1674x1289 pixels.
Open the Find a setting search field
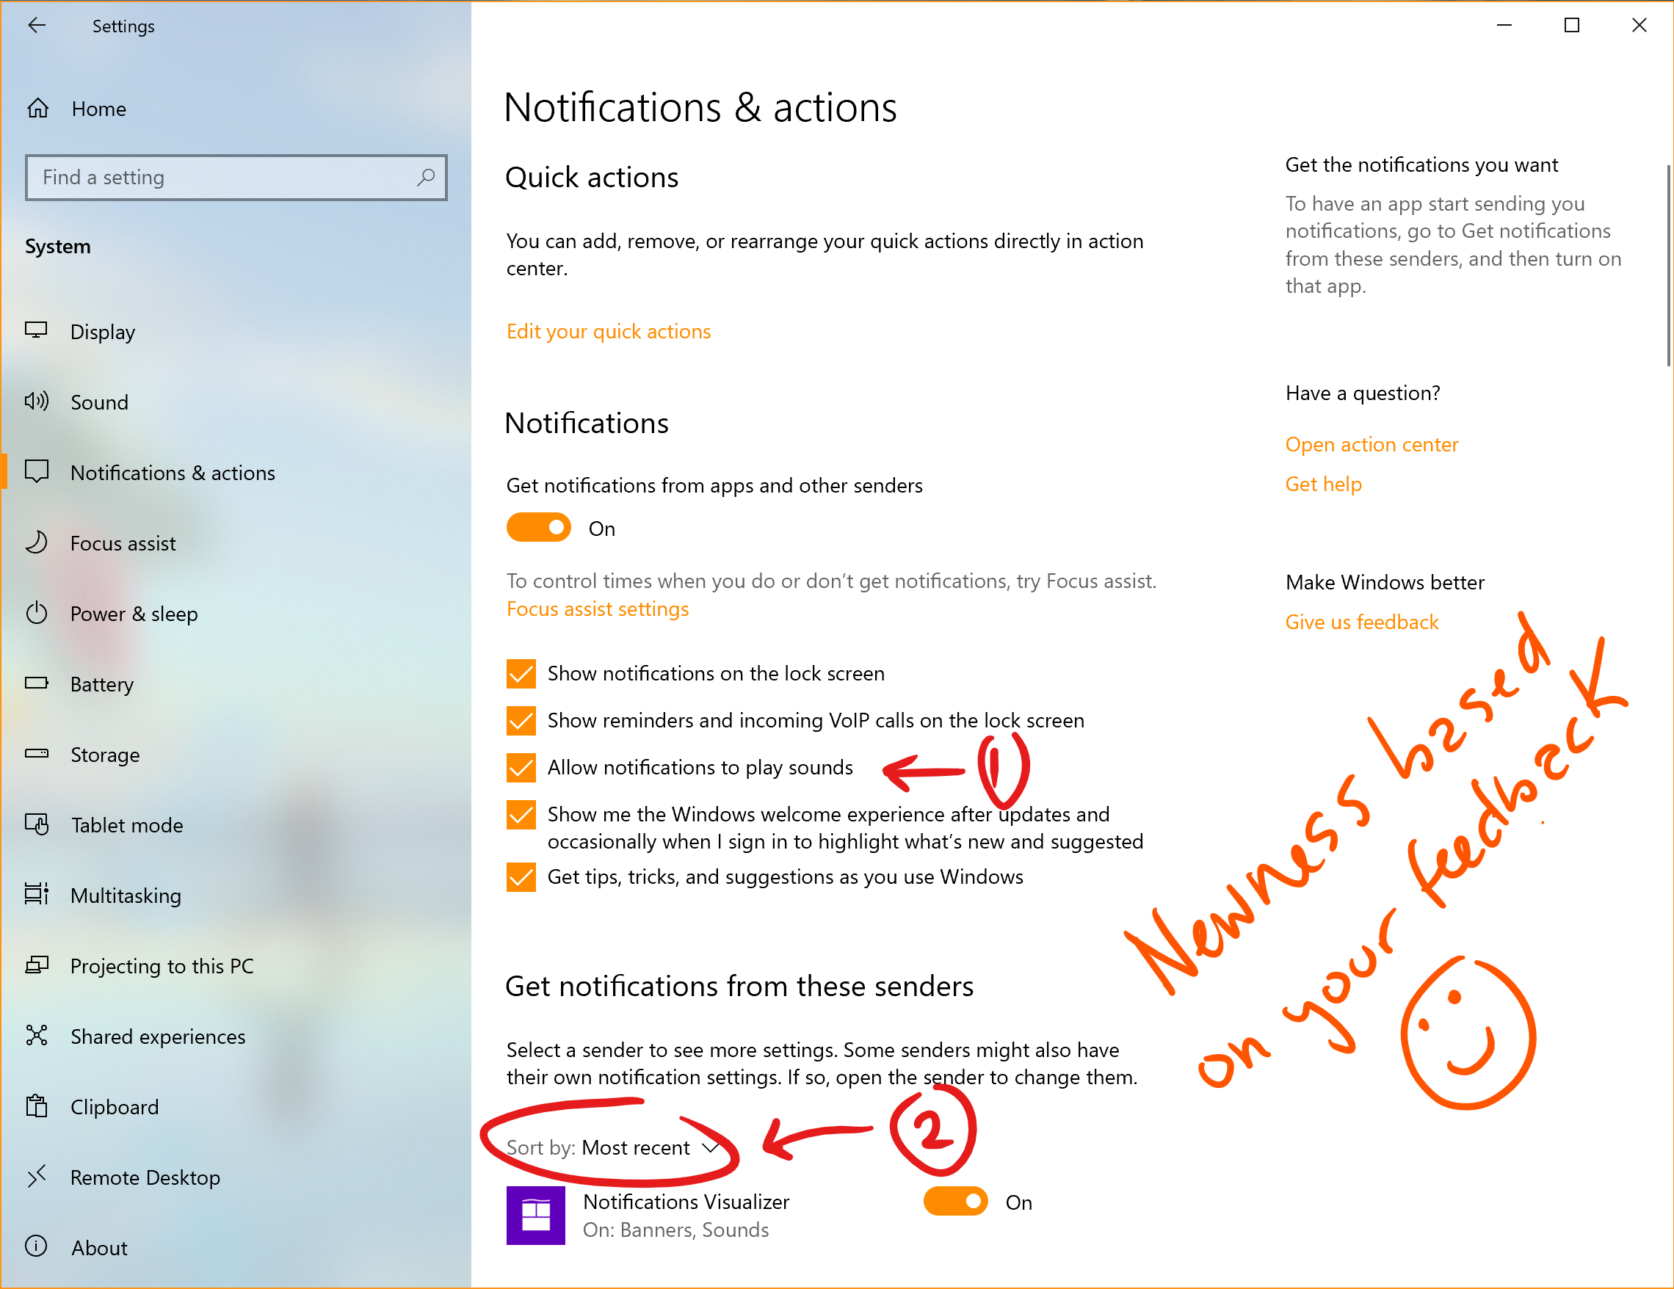coord(239,178)
